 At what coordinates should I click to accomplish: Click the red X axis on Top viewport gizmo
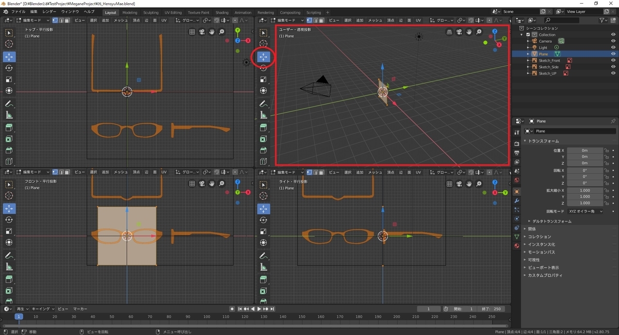coord(248,40)
